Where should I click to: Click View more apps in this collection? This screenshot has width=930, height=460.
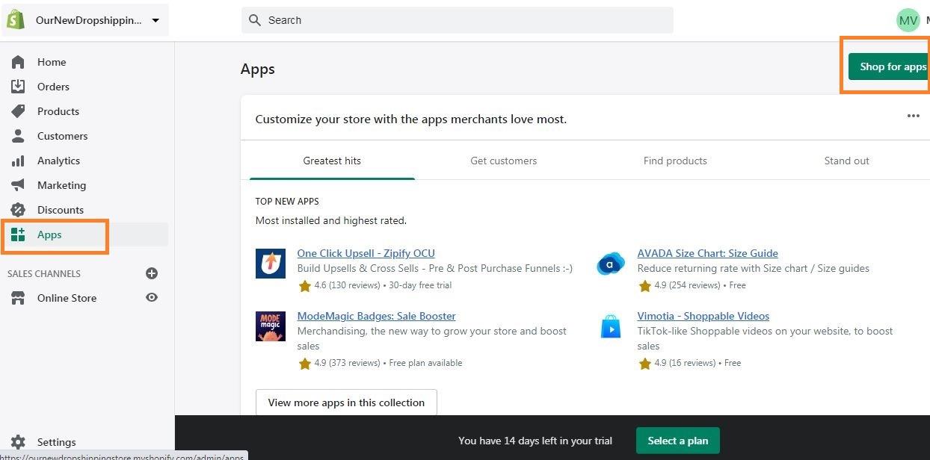coord(346,402)
